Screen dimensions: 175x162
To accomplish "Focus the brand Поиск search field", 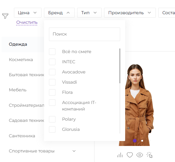I will pos(85,34).
